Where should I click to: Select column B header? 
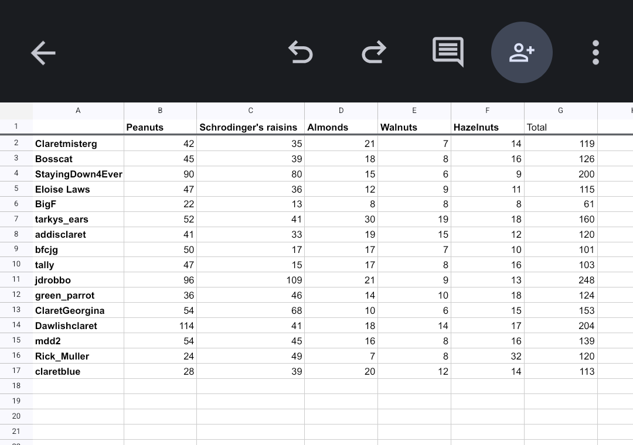tap(160, 110)
